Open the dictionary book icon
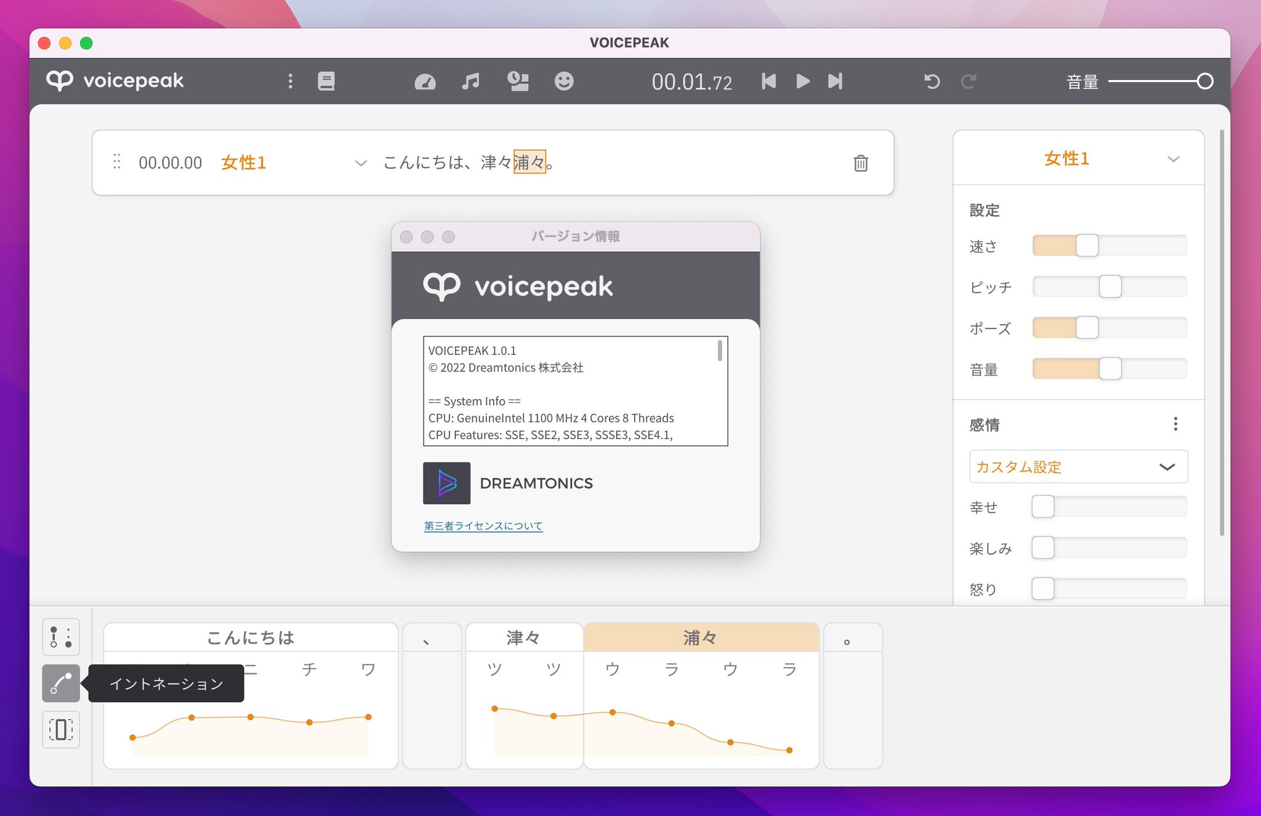 326,81
